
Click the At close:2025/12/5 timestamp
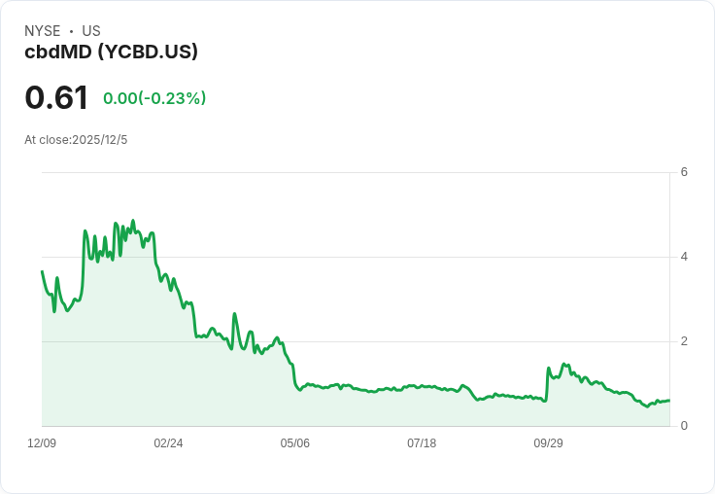coord(76,140)
